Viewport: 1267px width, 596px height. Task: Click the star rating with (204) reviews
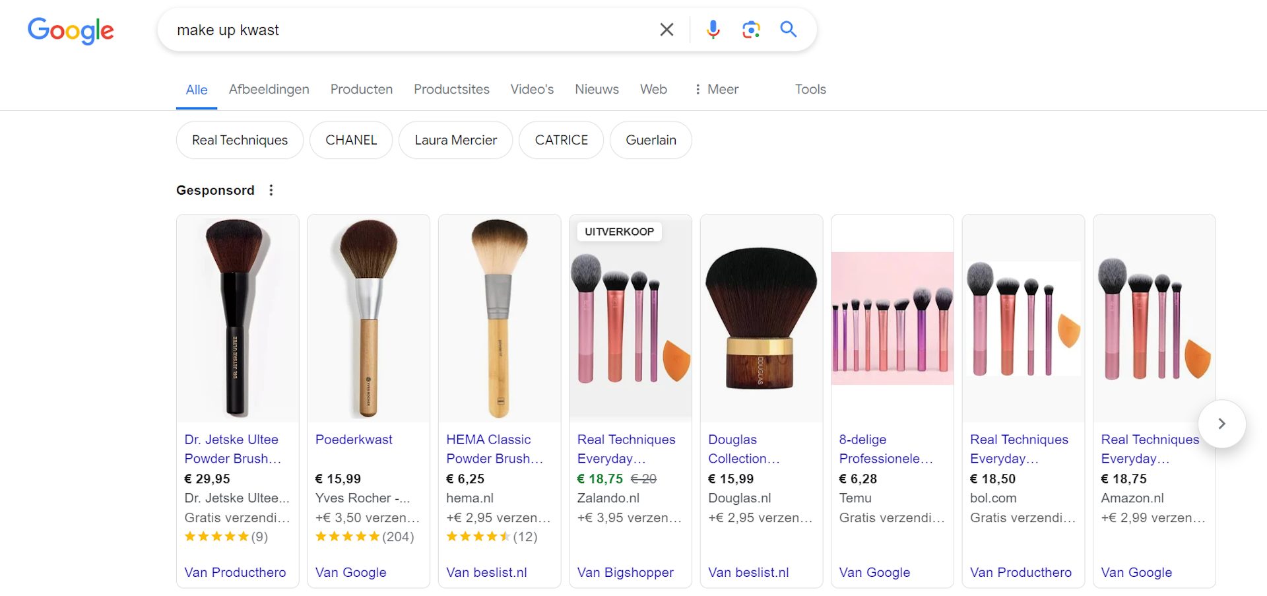[364, 537]
